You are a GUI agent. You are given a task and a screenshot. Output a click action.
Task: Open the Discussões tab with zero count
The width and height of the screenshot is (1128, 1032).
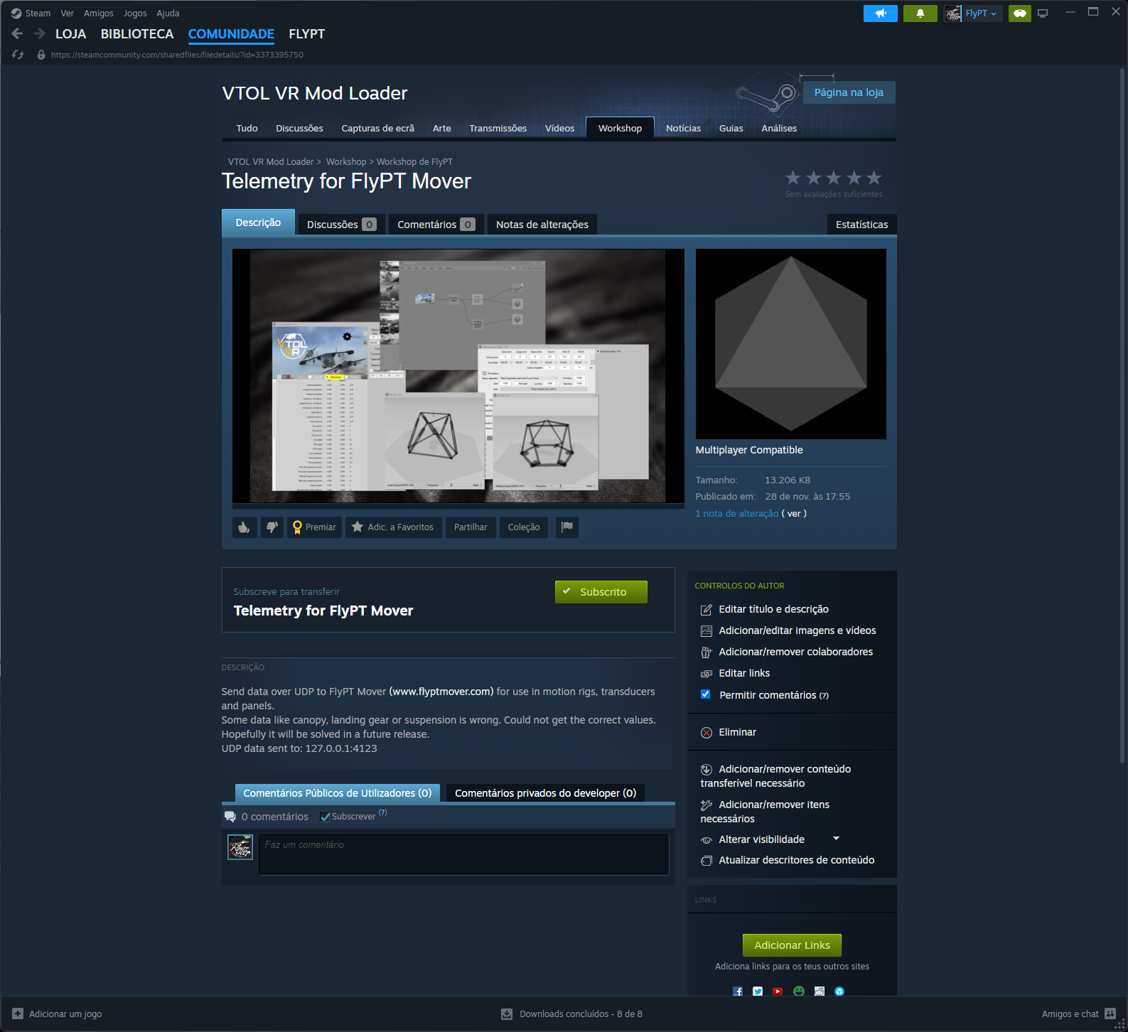pos(340,225)
